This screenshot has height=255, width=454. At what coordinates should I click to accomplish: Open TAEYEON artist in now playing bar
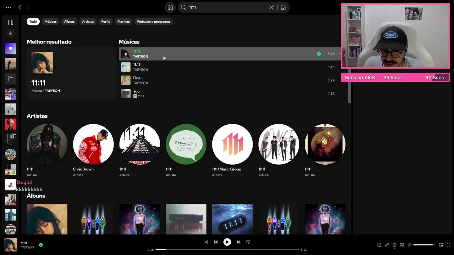point(27,247)
